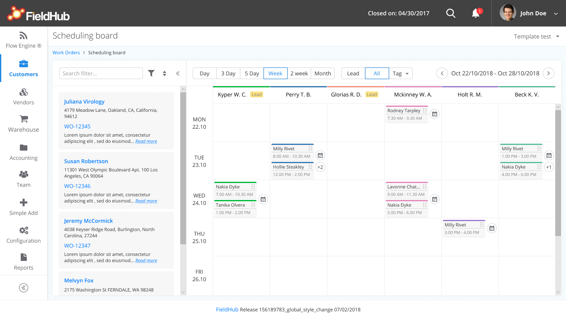
Task: Open work order WO-12346
Action: click(x=77, y=186)
